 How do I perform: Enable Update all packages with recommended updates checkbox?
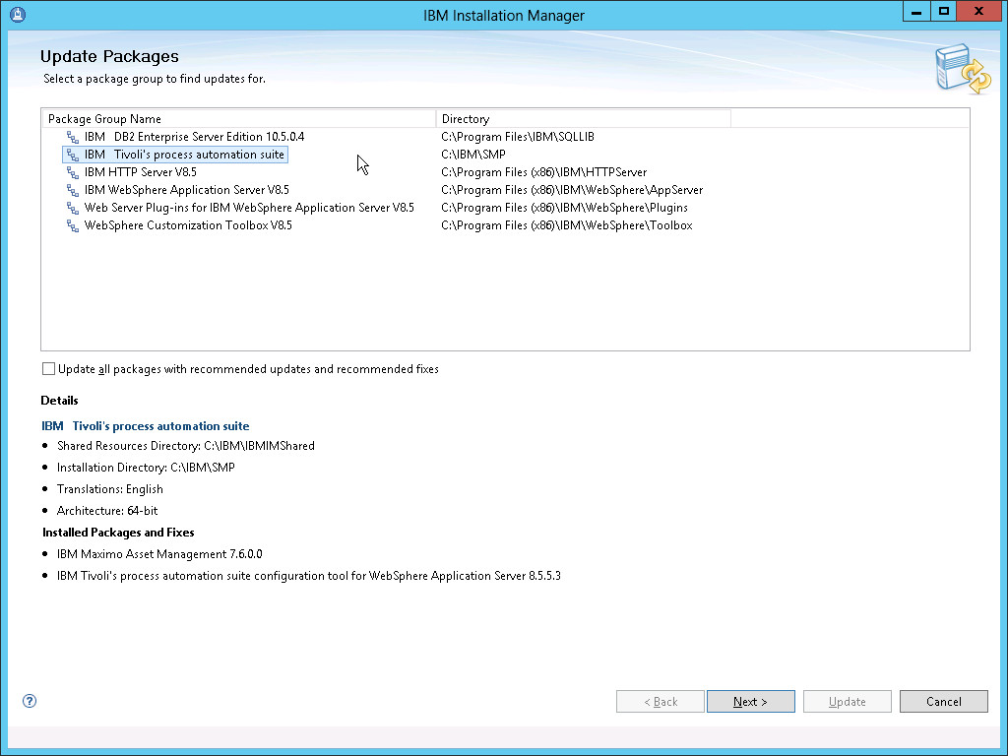pos(48,369)
